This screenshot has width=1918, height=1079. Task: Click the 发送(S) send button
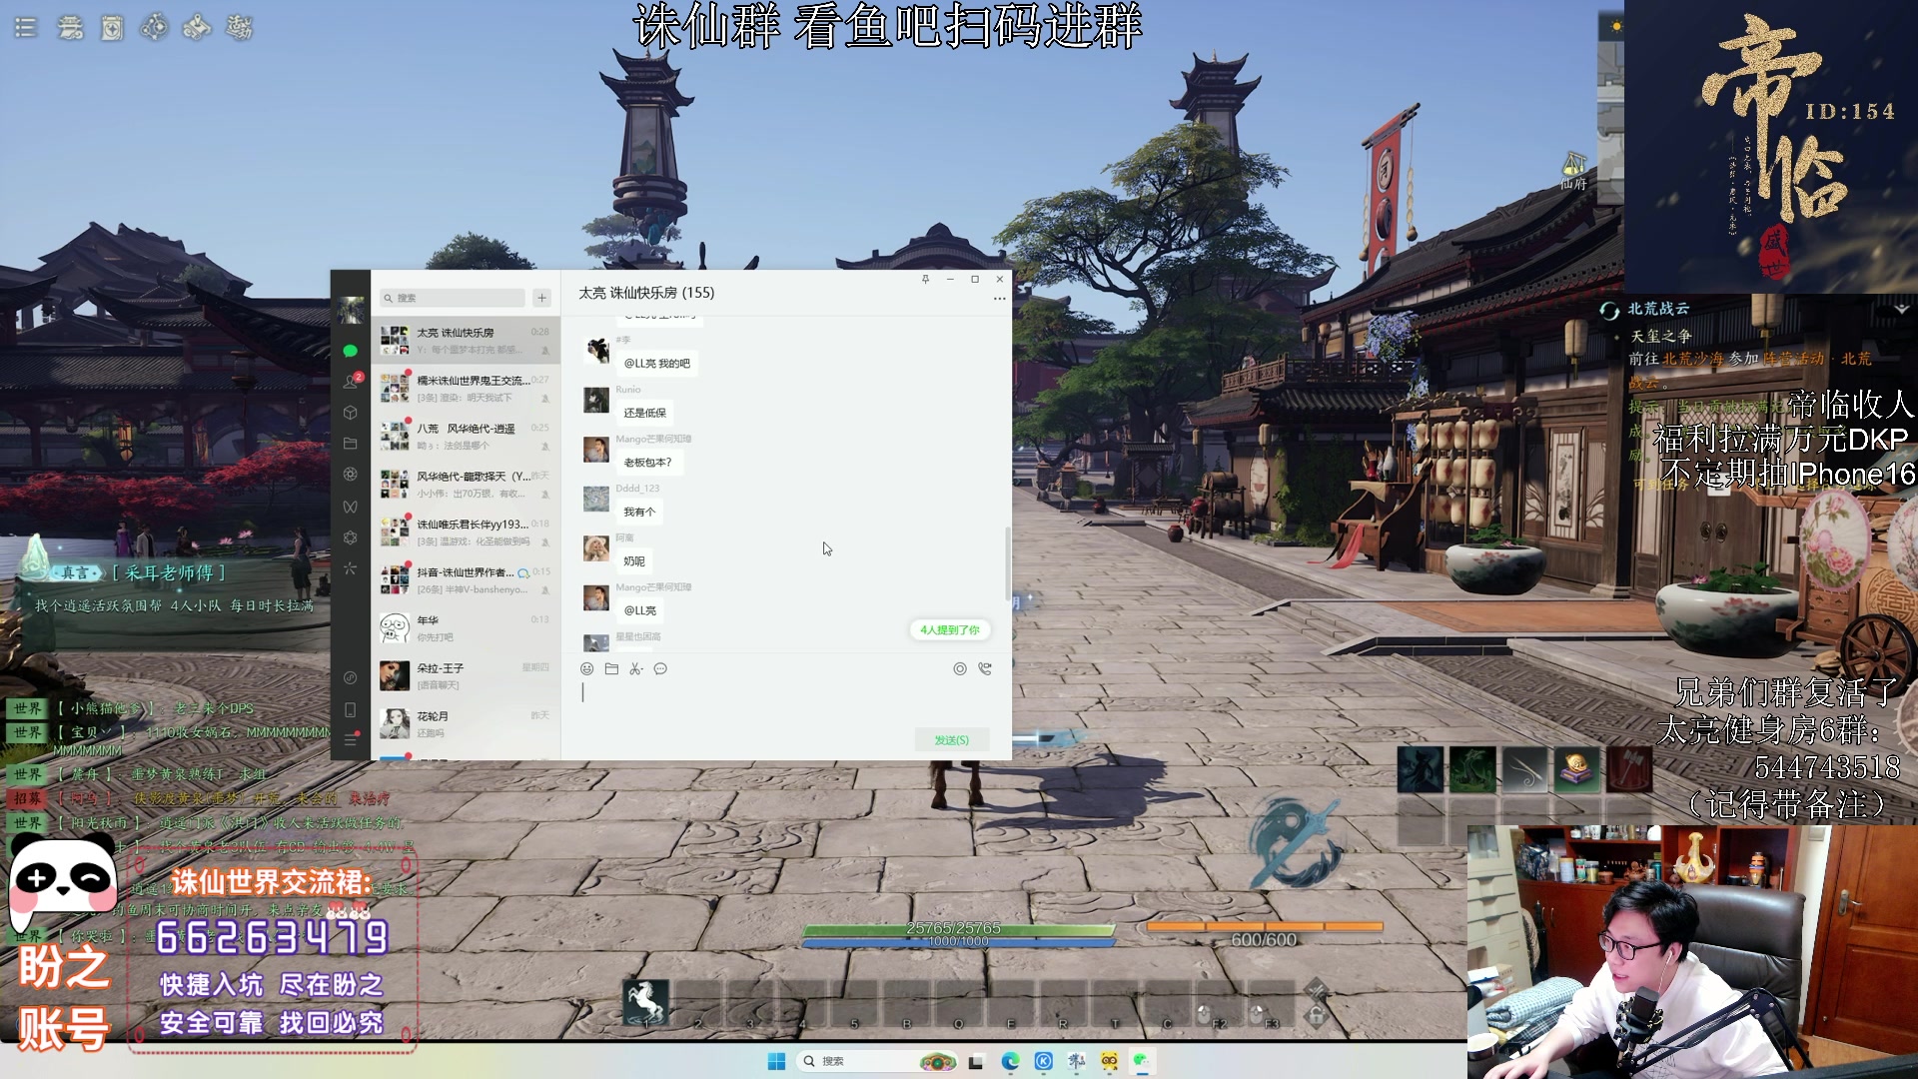click(x=952, y=740)
